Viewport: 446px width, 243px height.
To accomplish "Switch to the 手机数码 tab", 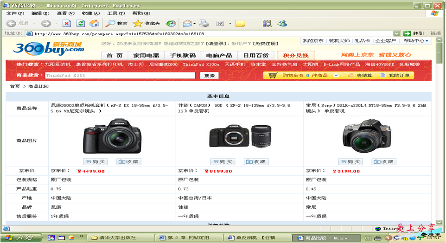I will tap(183, 56).
